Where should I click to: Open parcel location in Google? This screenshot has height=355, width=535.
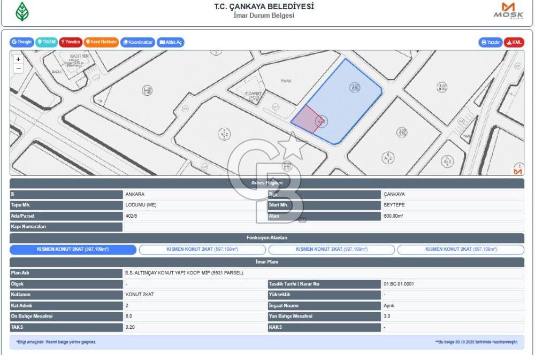(22, 42)
